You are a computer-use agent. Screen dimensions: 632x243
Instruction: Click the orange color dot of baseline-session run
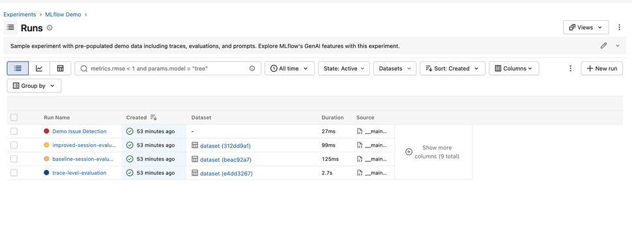[x=46, y=159]
